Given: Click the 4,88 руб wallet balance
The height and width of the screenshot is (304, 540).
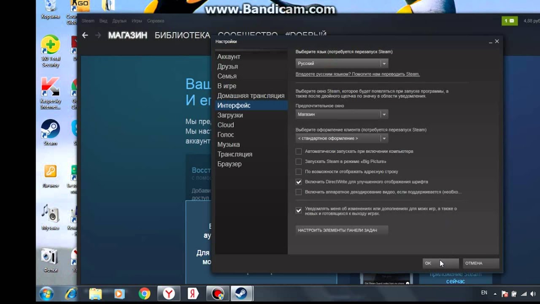Looking at the screenshot, I should click(532, 21).
